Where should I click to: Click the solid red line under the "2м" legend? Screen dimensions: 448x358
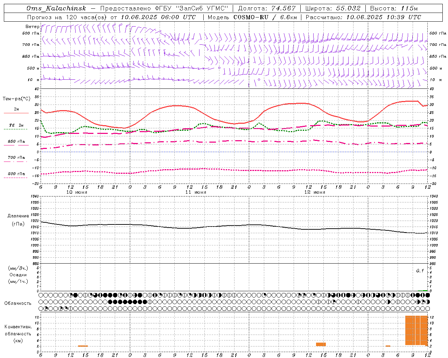(x=16, y=113)
